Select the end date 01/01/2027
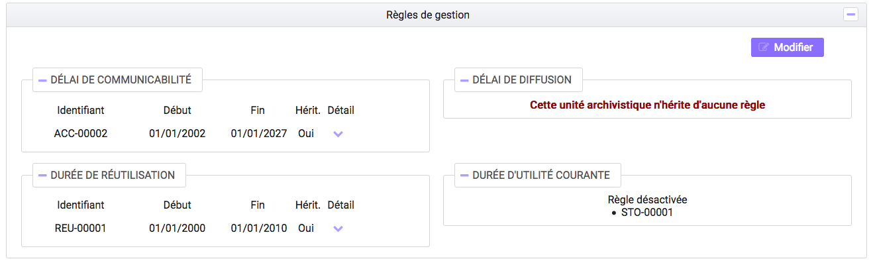 point(259,134)
